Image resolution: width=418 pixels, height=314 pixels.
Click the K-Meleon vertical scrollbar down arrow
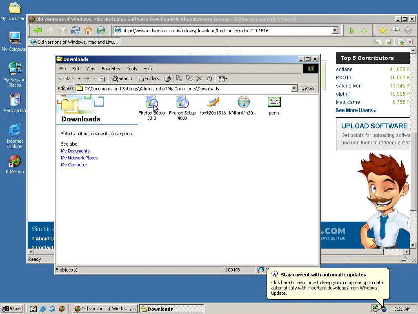pos(413,245)
